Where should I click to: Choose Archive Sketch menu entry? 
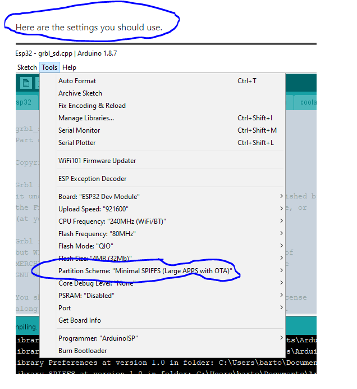[x=80, y=93]
